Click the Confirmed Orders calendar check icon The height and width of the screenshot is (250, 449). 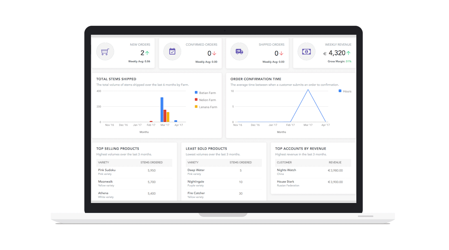(172, 52)
